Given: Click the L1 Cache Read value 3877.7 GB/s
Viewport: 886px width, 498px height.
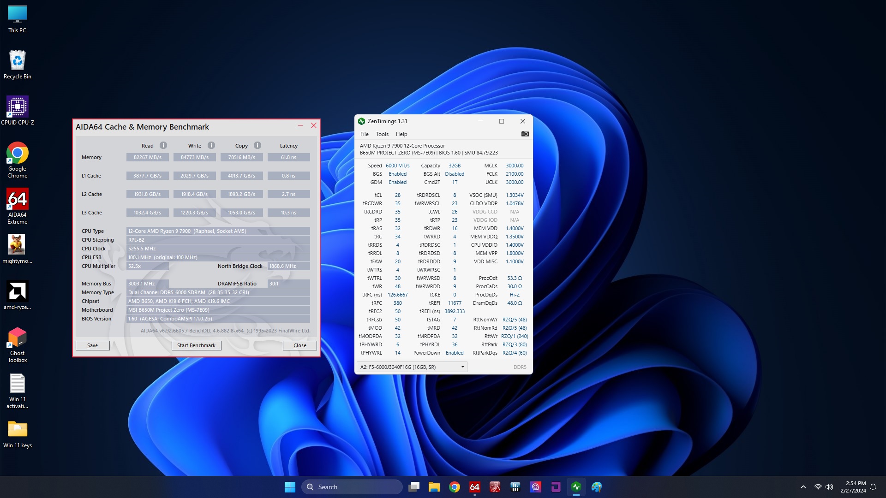Looking at the screenshot, I should coord(148,176).
